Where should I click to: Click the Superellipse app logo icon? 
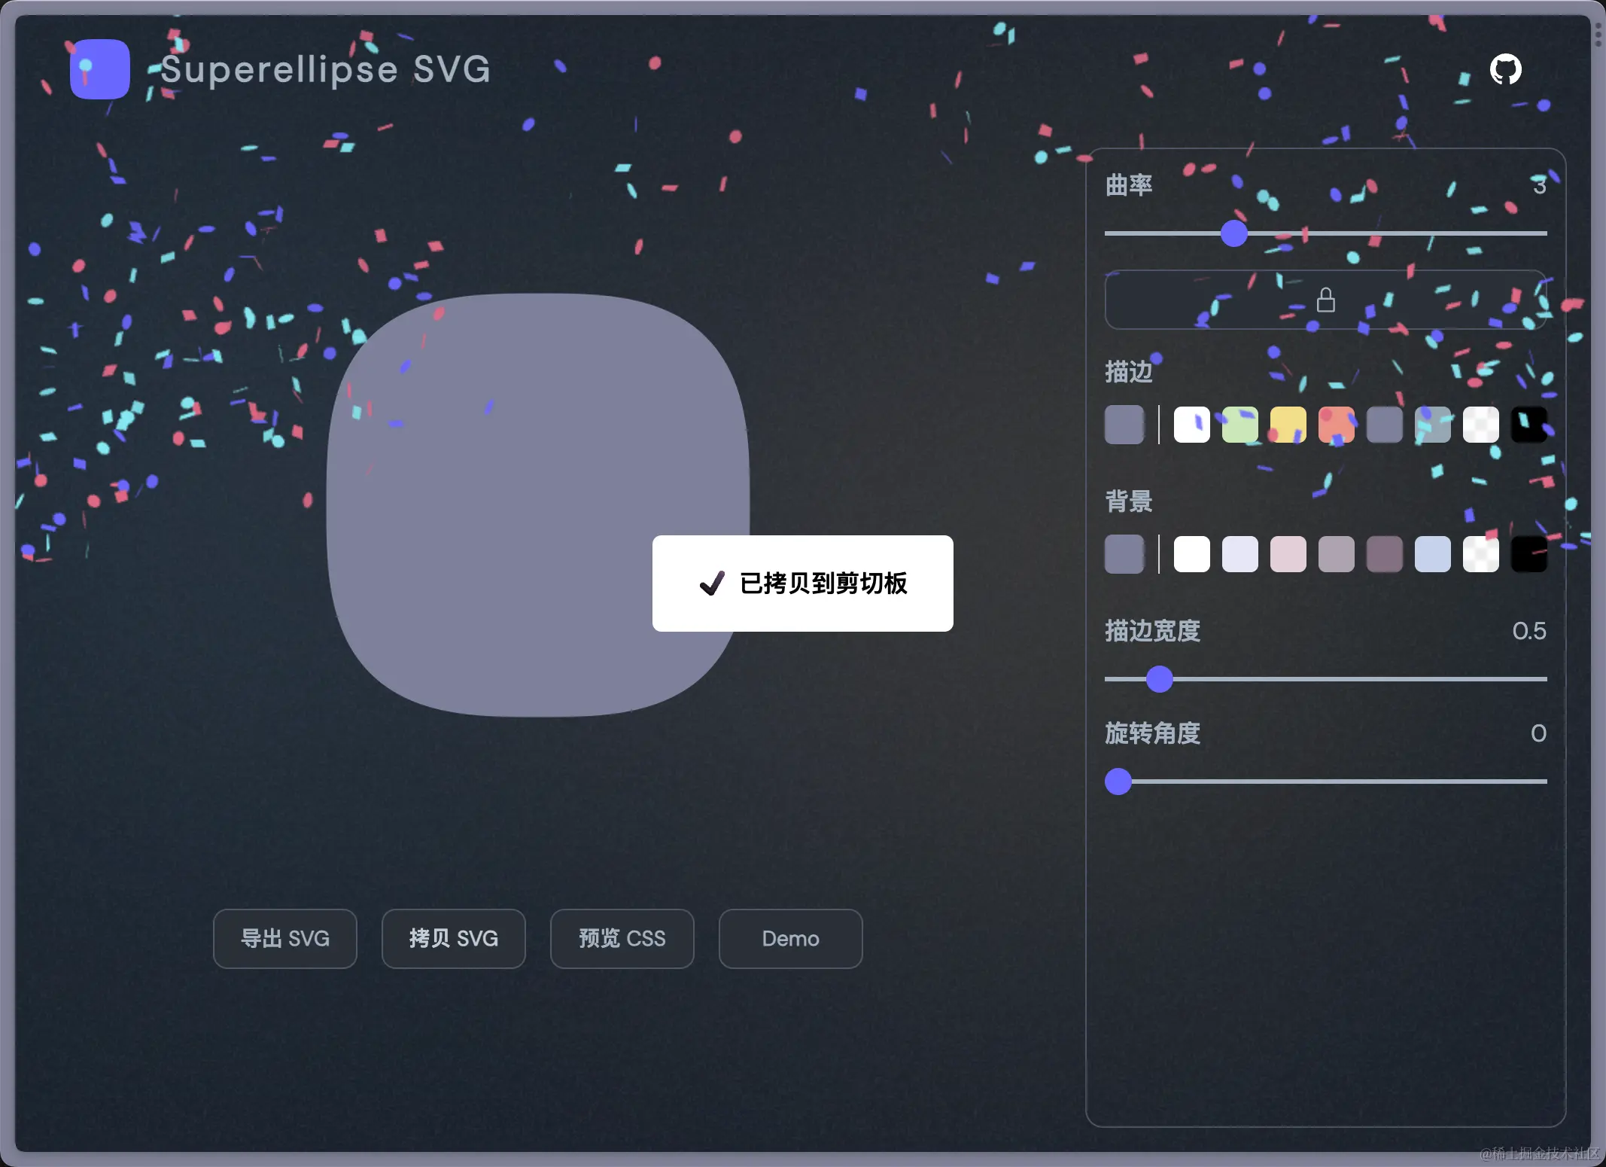(x=99, y=69)
